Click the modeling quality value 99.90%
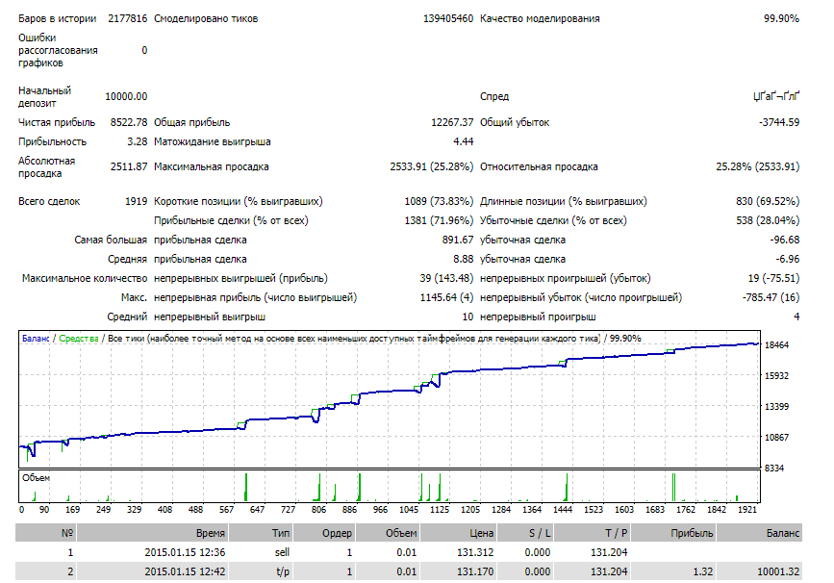Screen dimensions: 834x583 (781, 18)
